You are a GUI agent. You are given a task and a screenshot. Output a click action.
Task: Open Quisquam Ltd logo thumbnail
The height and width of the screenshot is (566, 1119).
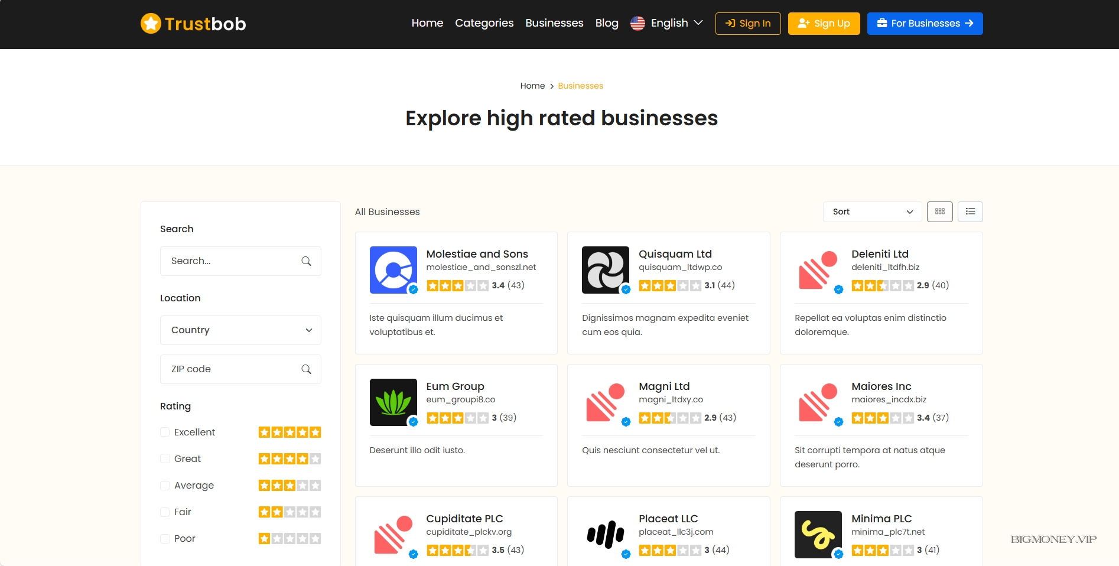click(x=606, y=270)
